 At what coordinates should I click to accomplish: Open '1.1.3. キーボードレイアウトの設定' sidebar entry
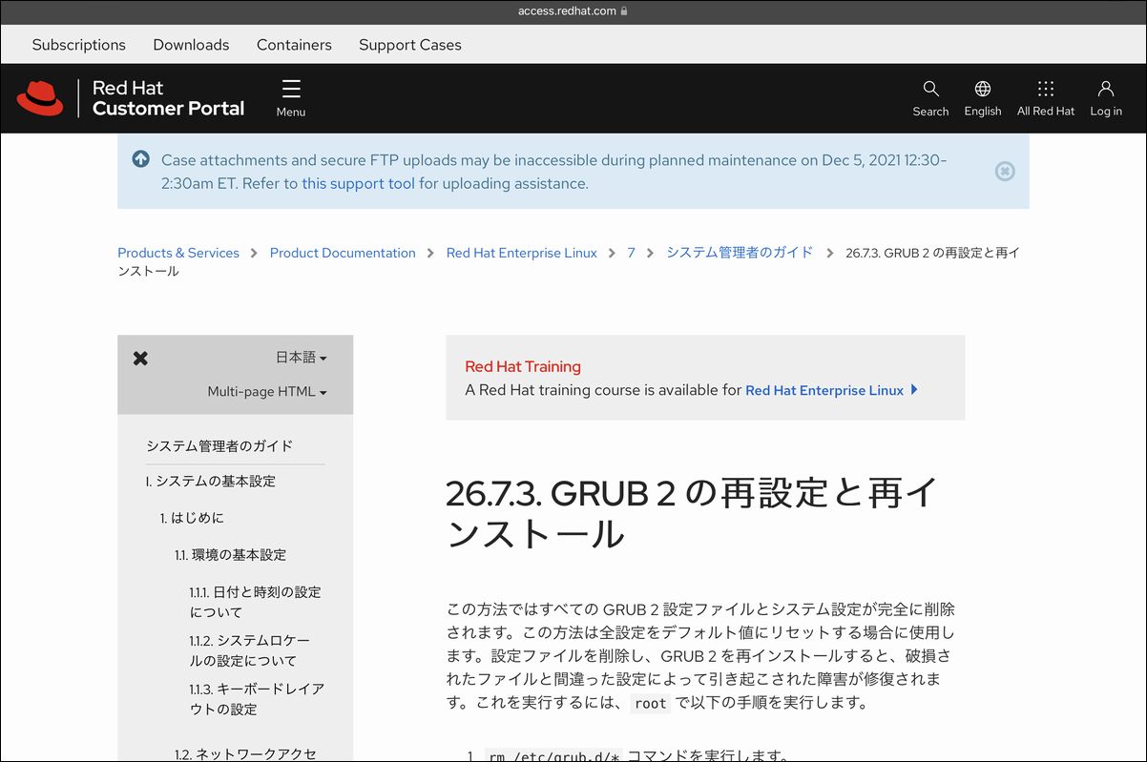258,699
